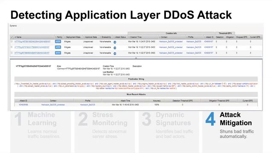Open context link in Most Recent Attacks table
Screen dimensions: 273x153
point(53,105)
